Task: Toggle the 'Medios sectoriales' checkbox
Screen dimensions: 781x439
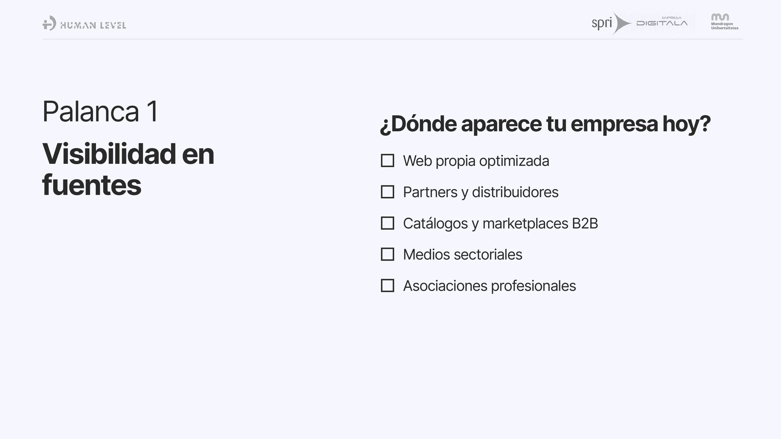Action: [387, 254]
